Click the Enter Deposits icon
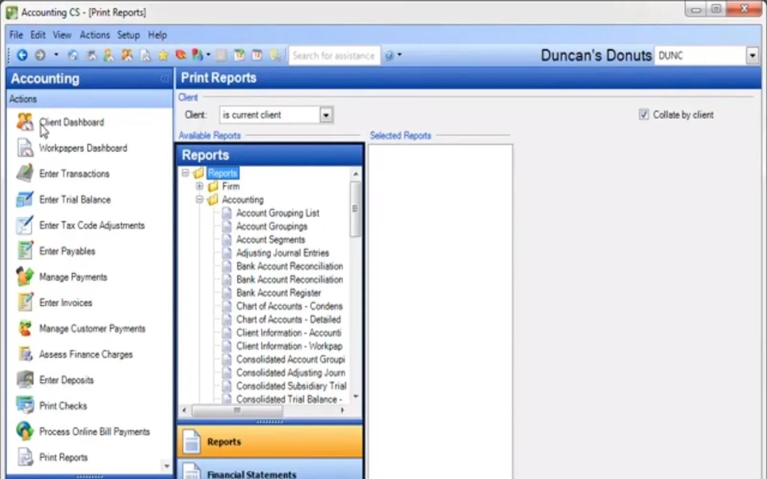The height and width of the screenshot is (479, 767). click(24, 380)
